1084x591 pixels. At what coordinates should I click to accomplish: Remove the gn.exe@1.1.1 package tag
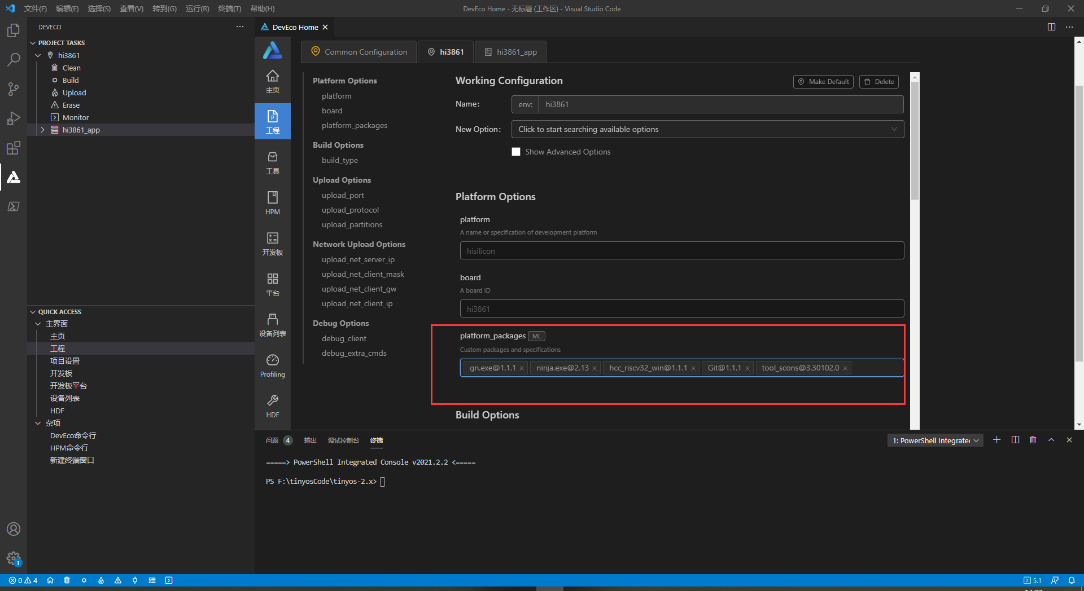[x=522, y=368]
